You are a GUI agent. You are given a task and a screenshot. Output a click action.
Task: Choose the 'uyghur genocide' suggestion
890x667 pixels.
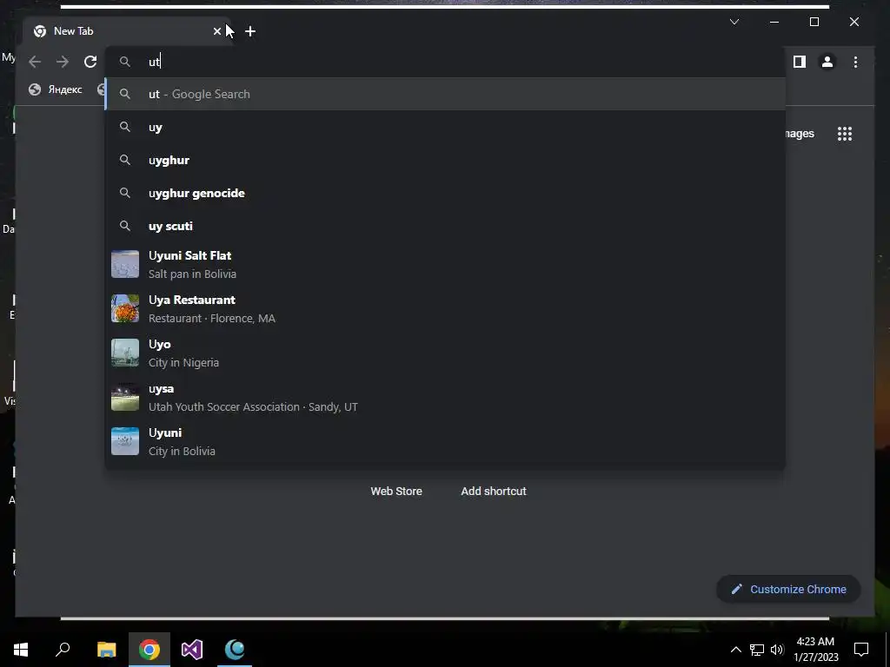click(445, 193)
